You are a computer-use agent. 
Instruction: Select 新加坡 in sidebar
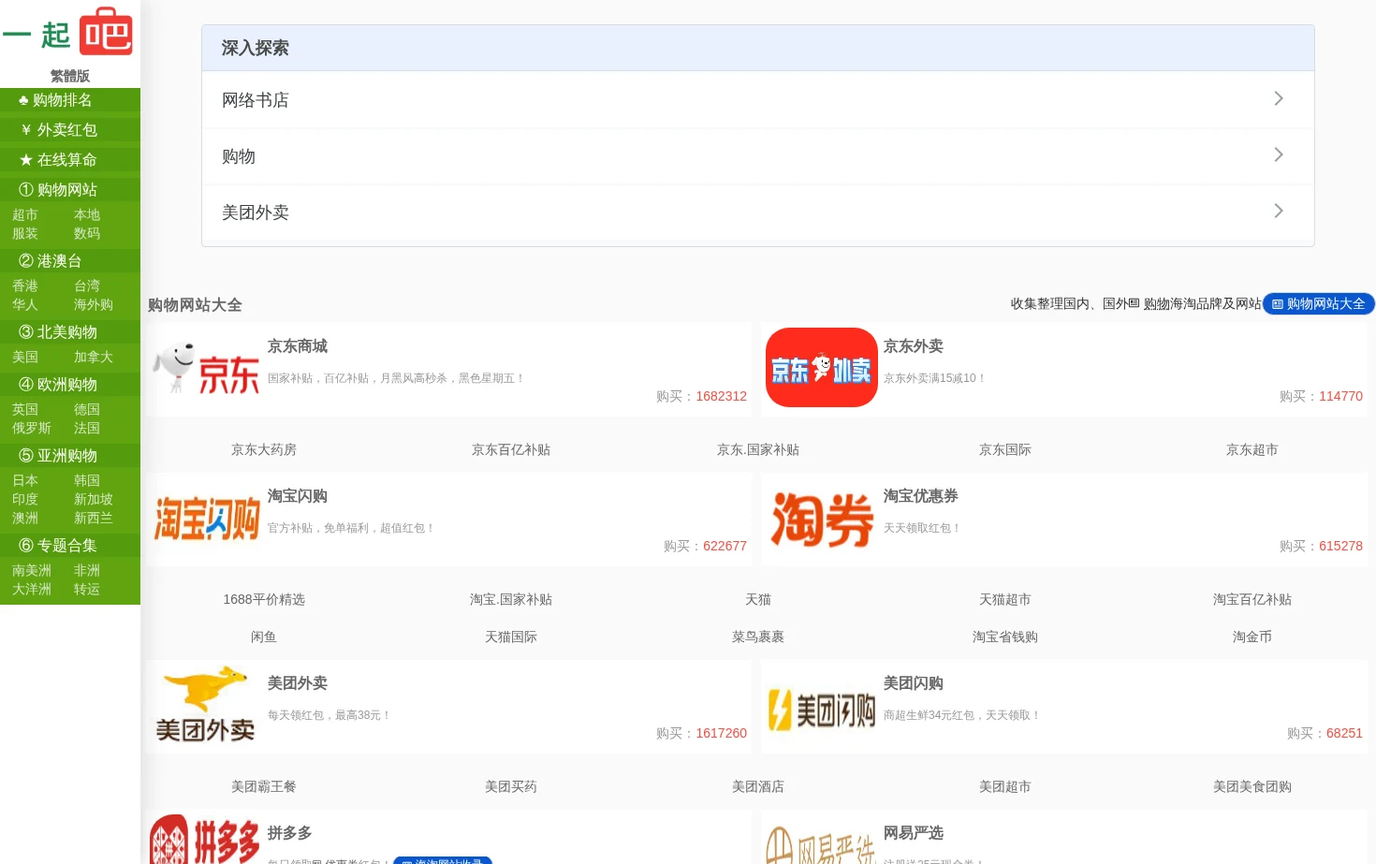(x=94, y=500)
